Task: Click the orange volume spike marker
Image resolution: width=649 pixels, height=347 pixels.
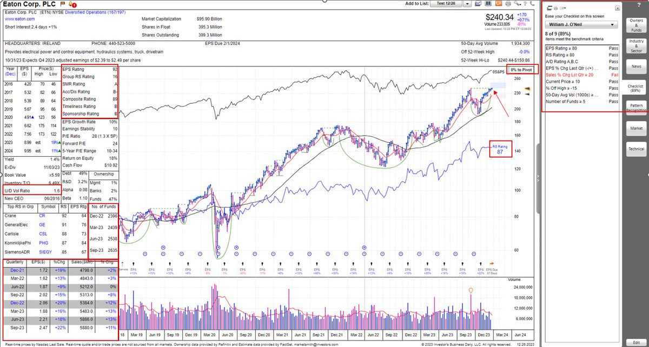Action: point(471,290)
